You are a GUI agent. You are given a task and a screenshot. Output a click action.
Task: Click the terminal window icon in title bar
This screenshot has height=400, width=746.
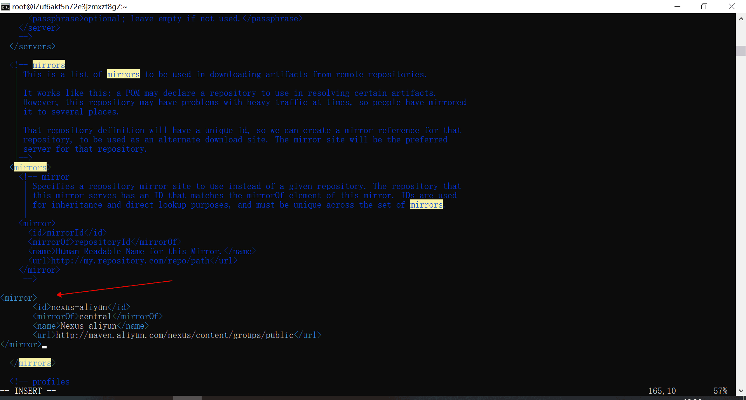click(5, 7)
